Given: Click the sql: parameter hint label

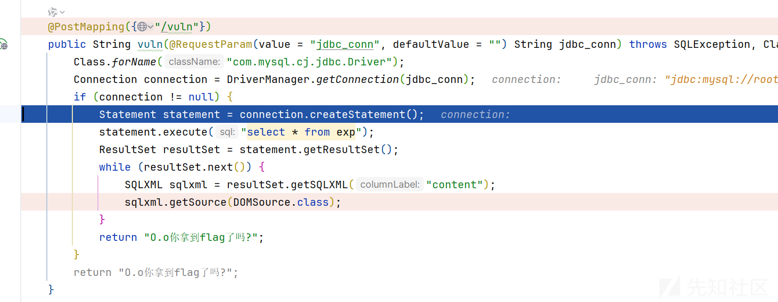Looking at the screenshot, I should [227, 132].
